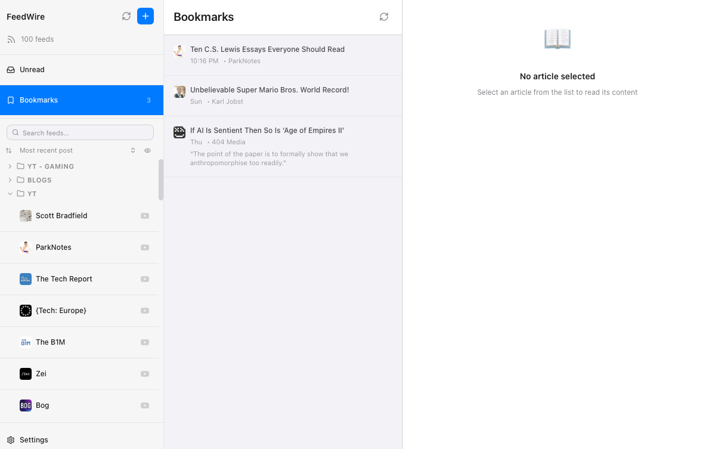Select the BLOGS folder label

(x=39, y=180)
